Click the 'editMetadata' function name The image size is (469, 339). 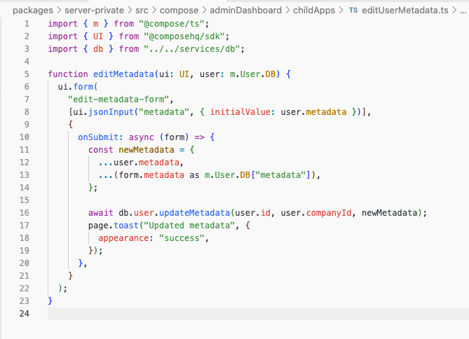coord(123,74)
